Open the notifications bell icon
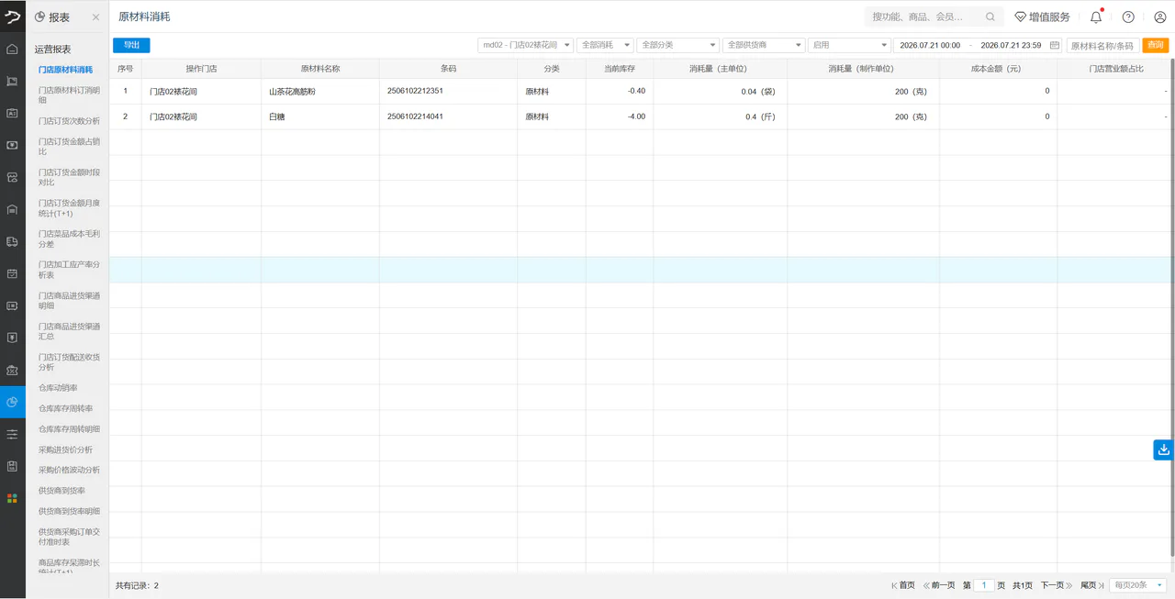The height and width of the screenshot is (599, 1175). [1096, 17]
